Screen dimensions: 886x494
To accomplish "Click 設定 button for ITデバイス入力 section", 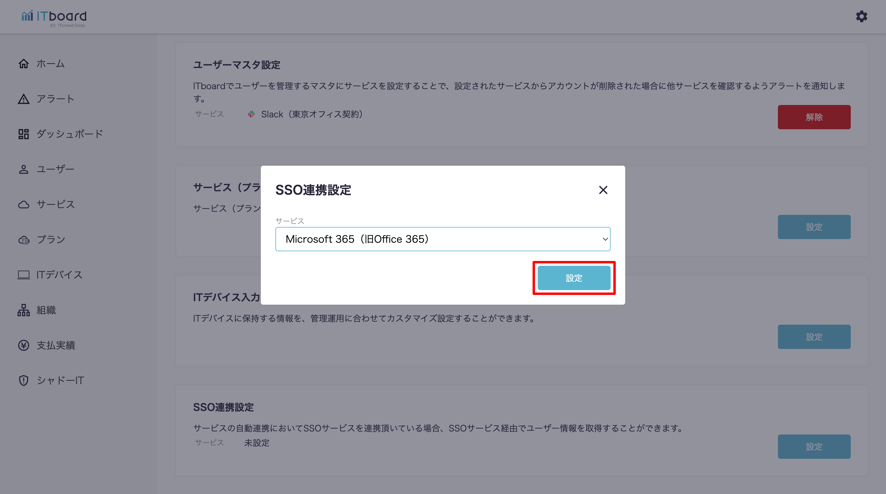I will point(814,337).
